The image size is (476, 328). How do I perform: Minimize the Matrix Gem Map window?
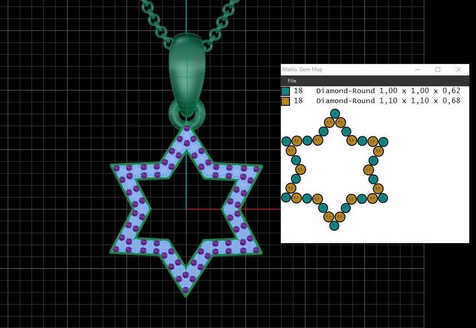pyautogui.click(x=417, y=70)
